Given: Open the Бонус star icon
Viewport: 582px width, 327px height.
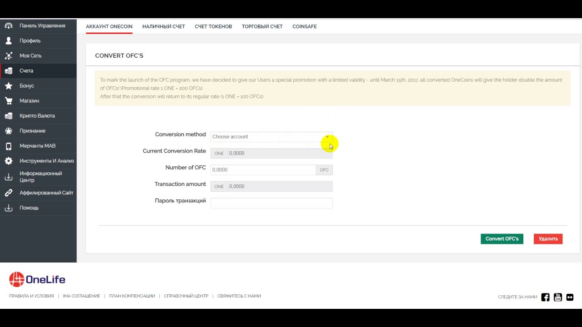Looking at the screenshot, I should pyautogui.click(x=9, y=86).
